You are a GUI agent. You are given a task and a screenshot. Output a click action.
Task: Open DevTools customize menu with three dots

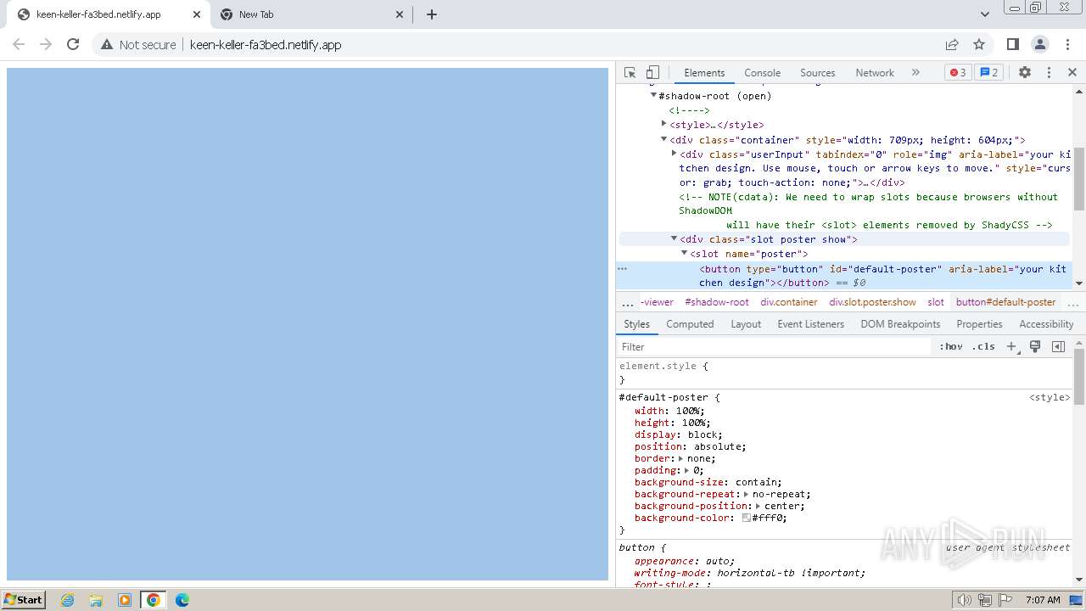click(1049, 73)
